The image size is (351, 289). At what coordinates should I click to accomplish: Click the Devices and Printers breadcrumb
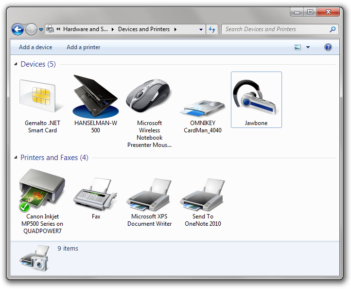(x=144, y=29)
